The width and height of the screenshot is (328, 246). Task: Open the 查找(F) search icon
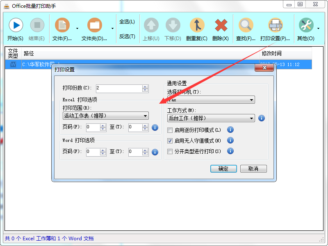[246, 25]
